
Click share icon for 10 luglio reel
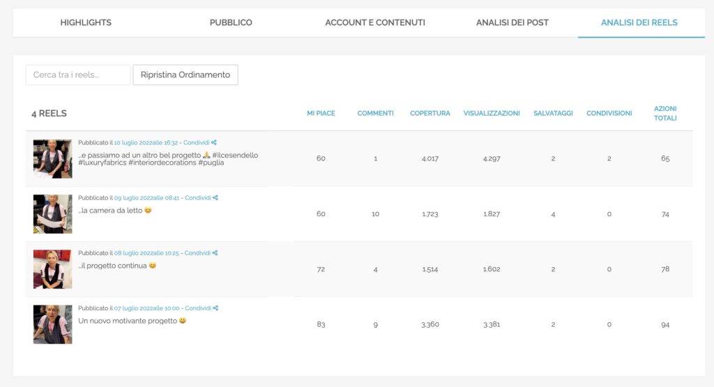pyautogui.click(x=215, y=142)
